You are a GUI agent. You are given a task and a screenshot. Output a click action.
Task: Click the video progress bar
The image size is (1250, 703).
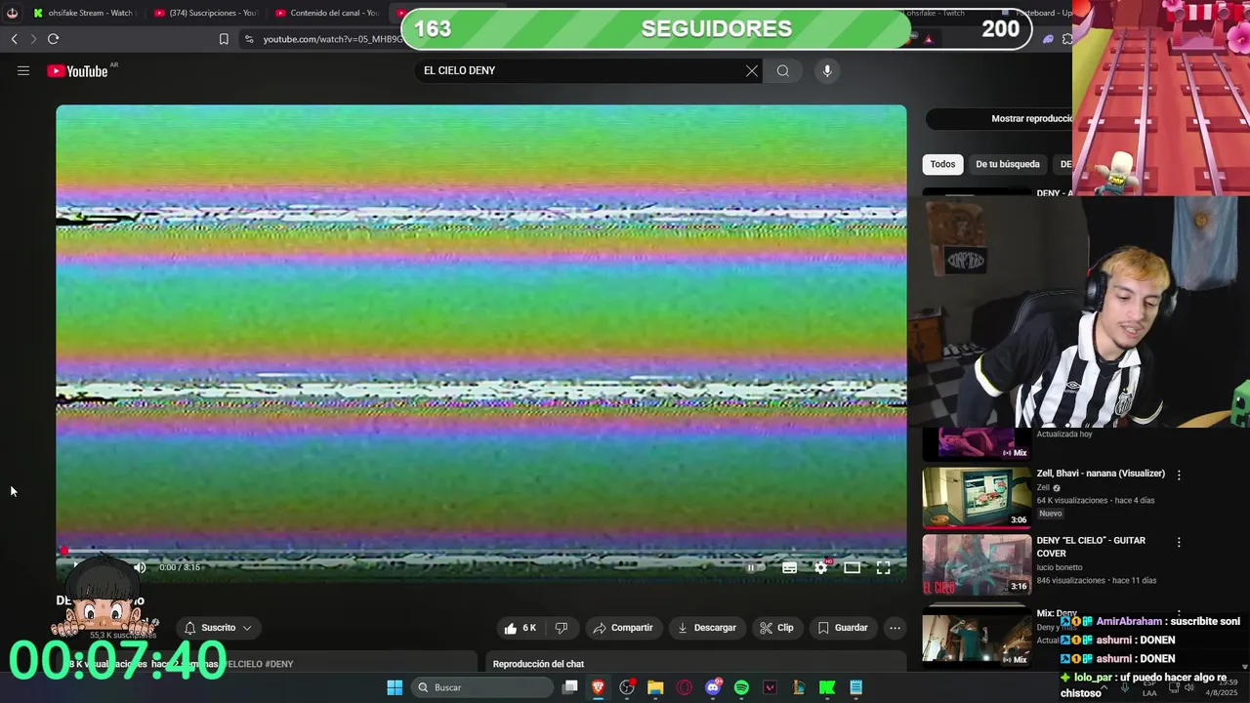480,551
